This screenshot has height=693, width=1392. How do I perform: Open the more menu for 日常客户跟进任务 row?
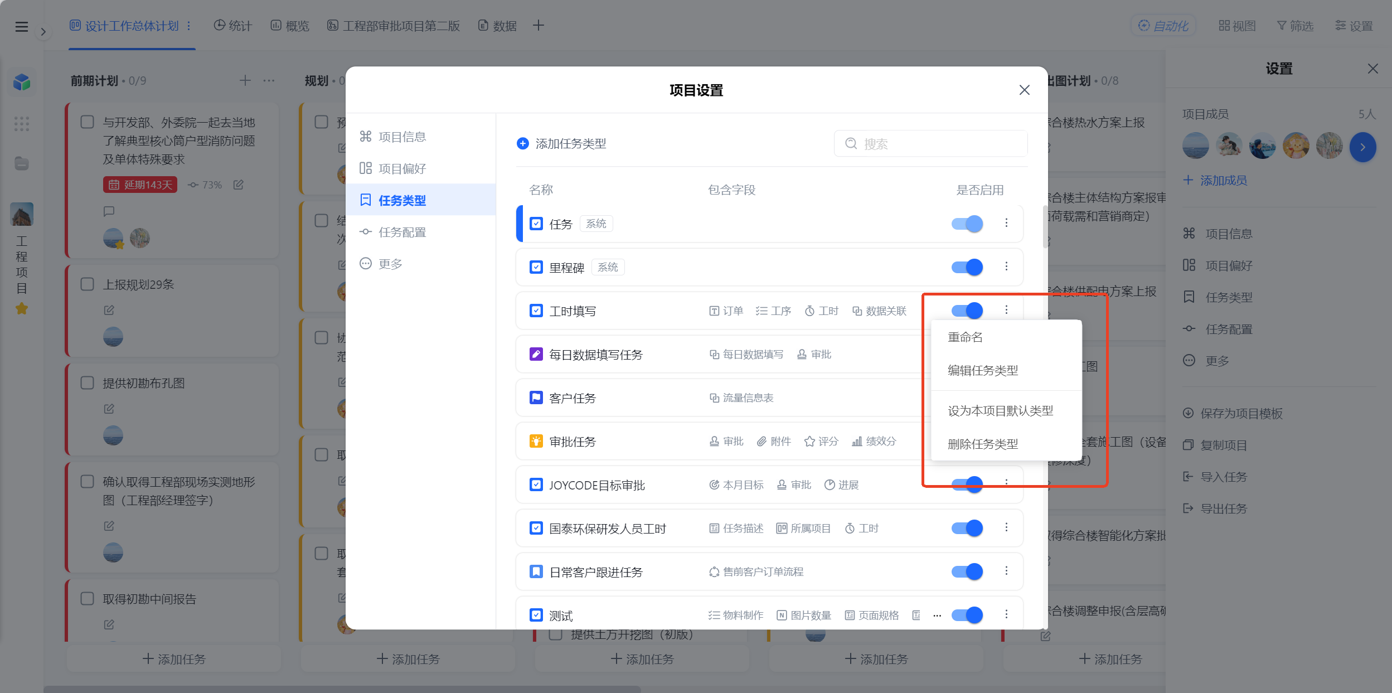[1006, 571]
